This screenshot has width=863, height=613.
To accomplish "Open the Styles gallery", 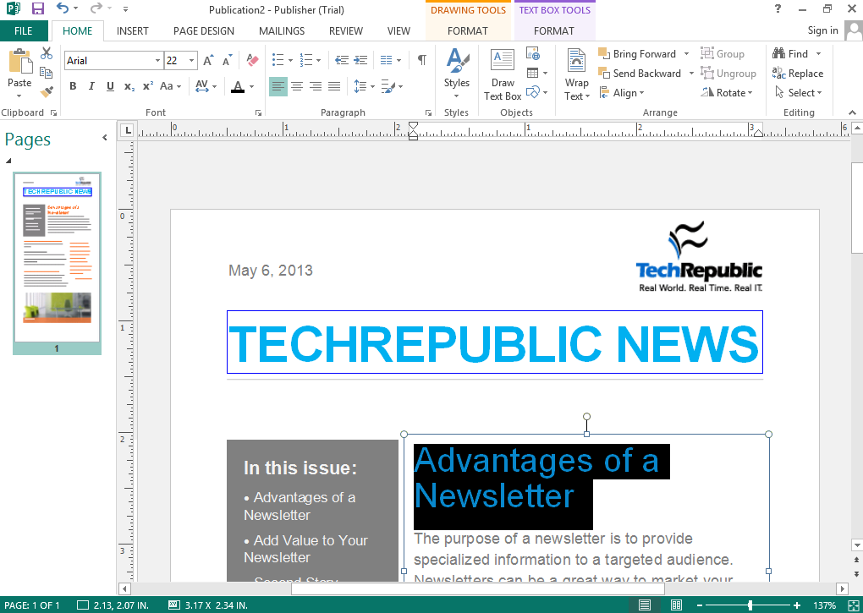I will 457,74.
